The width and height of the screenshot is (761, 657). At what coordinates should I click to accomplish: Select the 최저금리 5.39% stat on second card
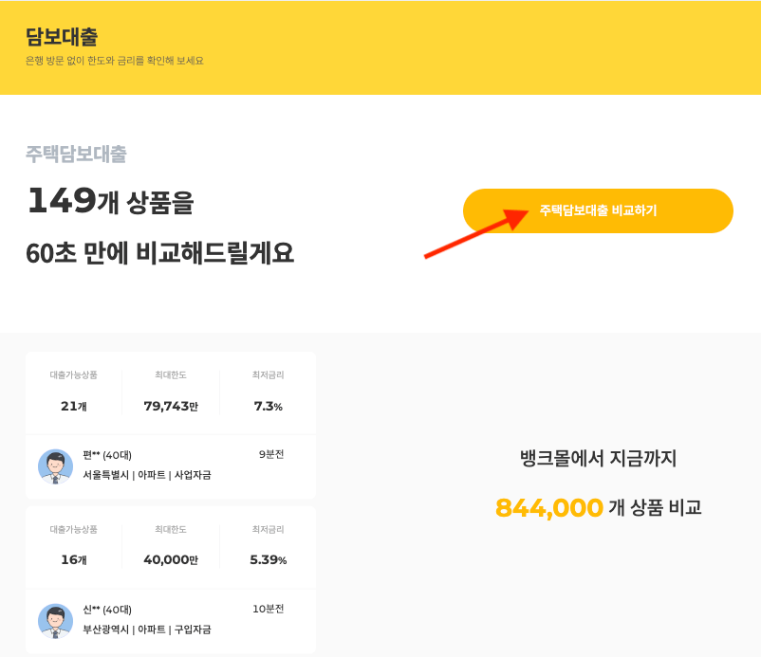point(266,545)
